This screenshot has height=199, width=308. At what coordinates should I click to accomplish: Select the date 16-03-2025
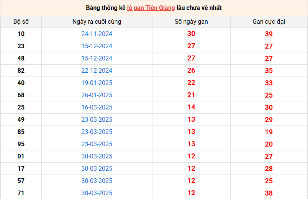[x=97, y=107]
